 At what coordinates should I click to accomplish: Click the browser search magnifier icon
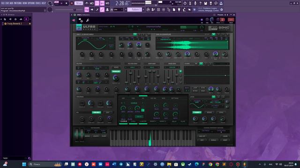pos(29,158)
